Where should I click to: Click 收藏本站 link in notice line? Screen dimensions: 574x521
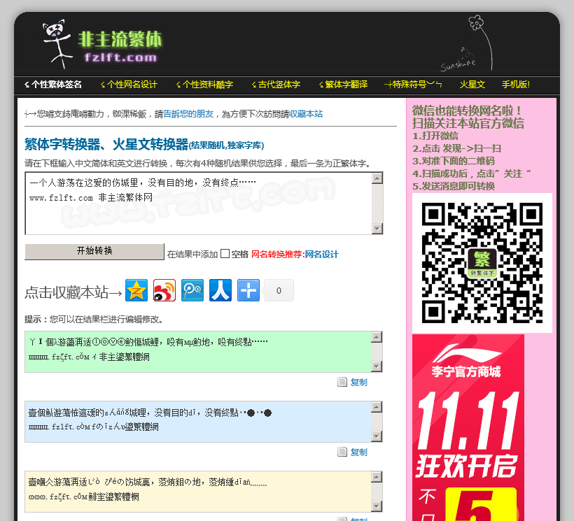tap(306, 114)
